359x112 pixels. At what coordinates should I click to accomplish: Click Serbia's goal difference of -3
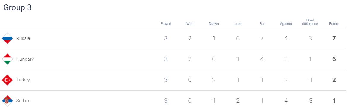[x=310, y=101]
